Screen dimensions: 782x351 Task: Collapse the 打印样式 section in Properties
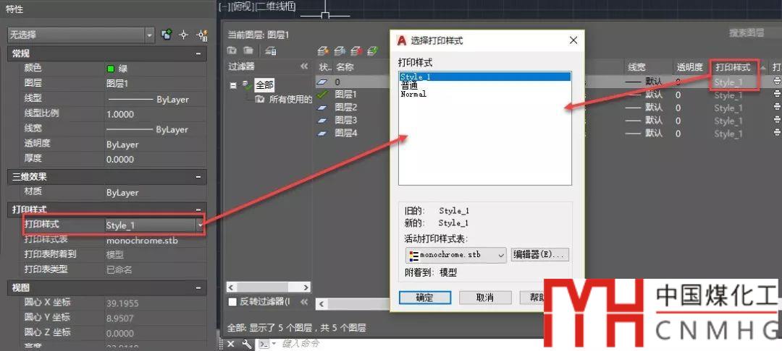pyautogui.click(x=198, y=209)
